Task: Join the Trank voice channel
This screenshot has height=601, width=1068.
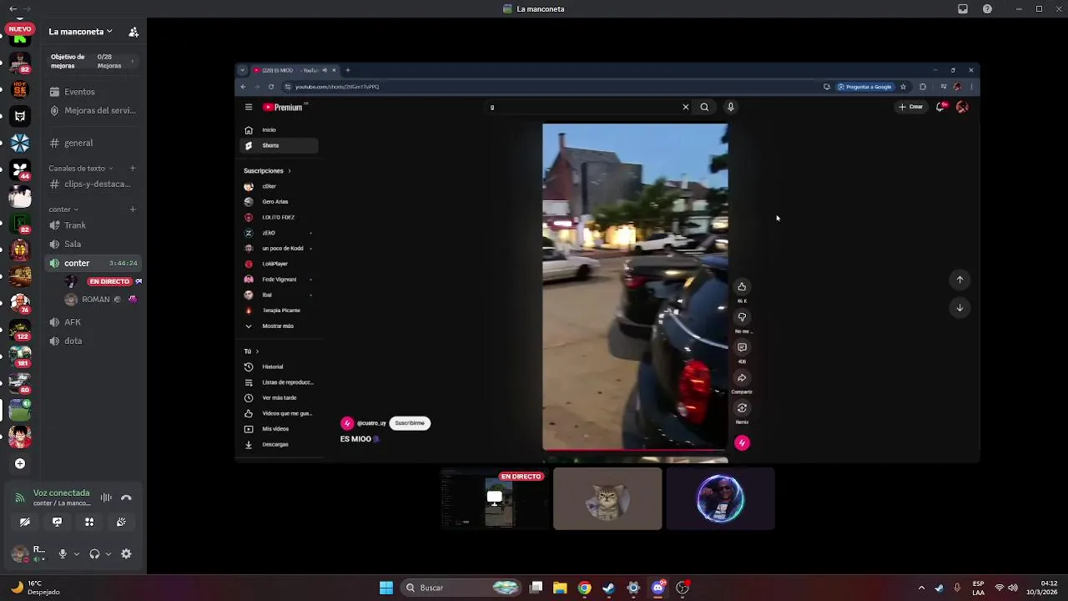Action: coord(93,225)
